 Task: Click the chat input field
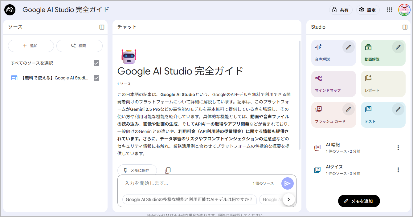185,183
